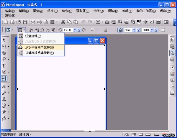Open the 物件(O) menu
This screenshot has width=177, height=138.
coord(99,11)
